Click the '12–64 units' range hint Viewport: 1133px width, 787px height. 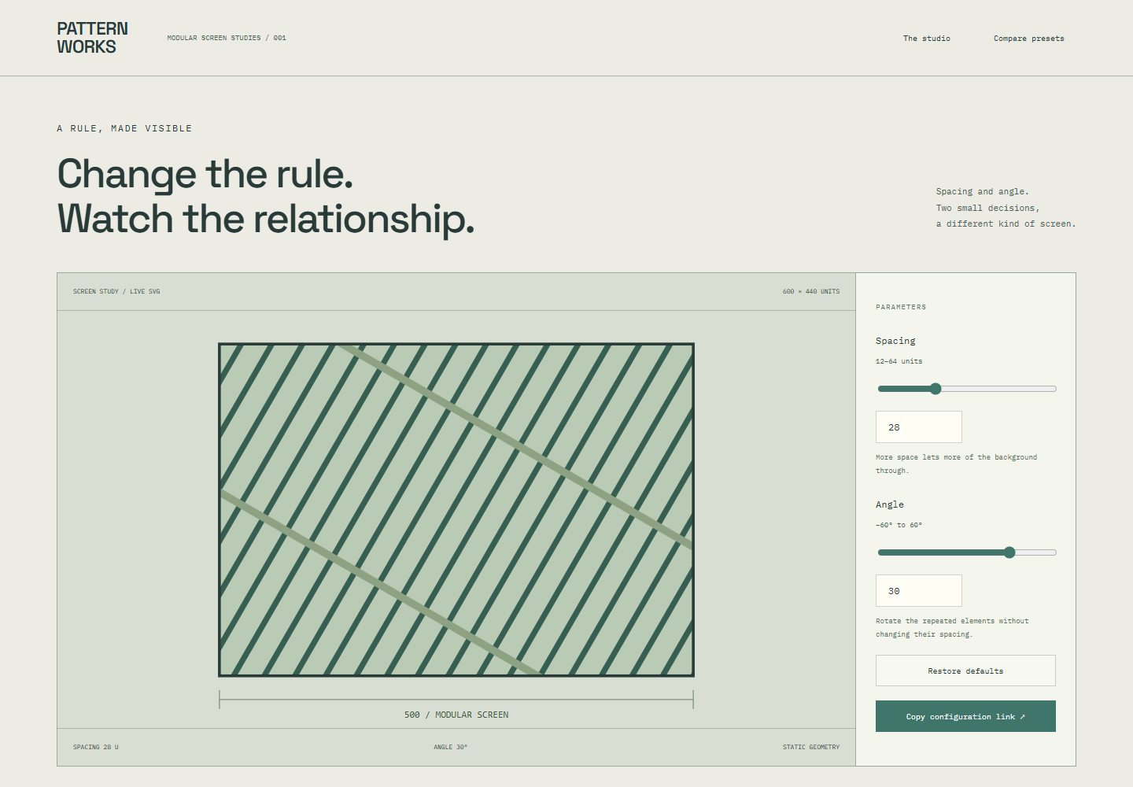click(899, 361)
